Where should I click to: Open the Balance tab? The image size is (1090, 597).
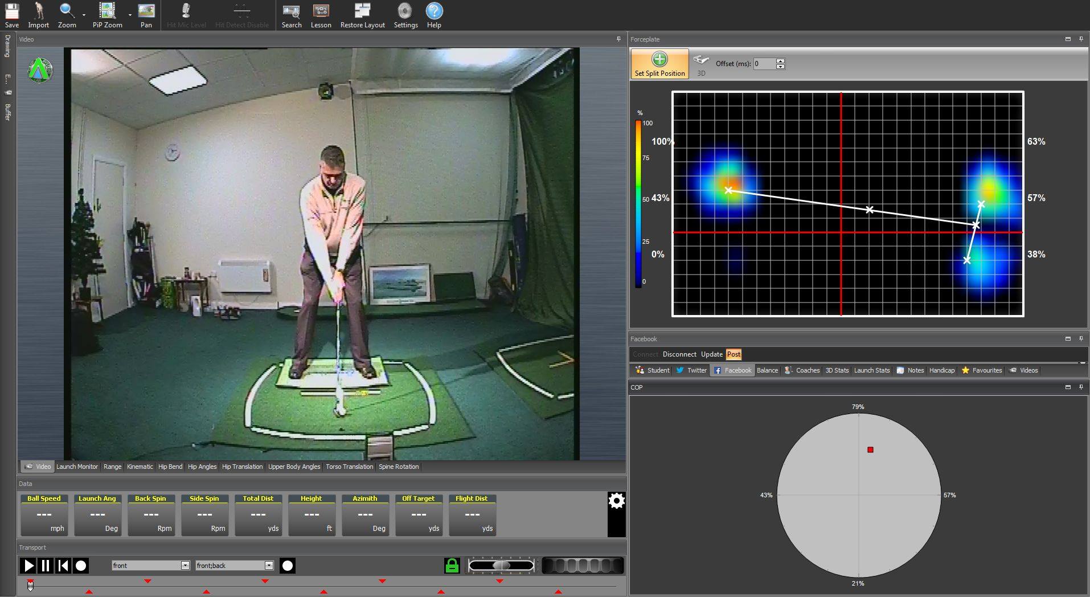coord(767,370)
